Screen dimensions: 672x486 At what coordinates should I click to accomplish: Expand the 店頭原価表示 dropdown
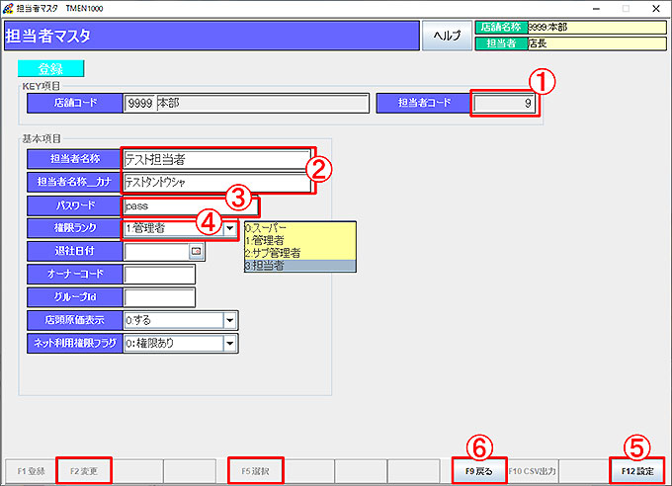point(229,321)
